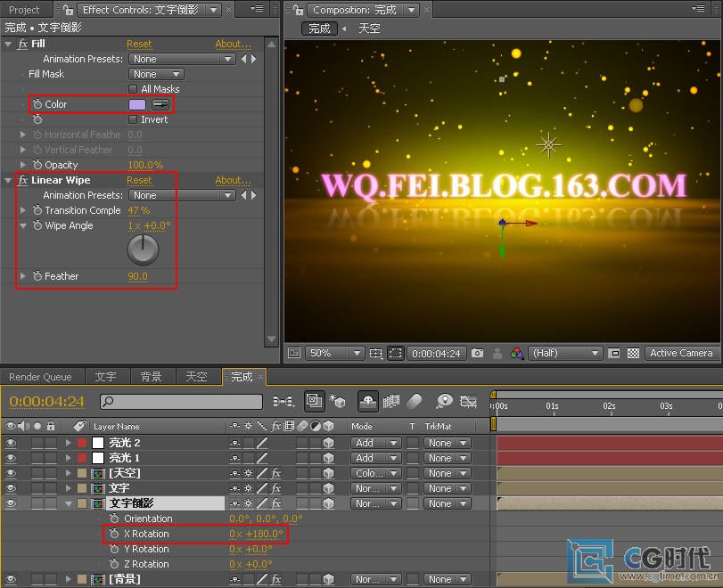Toggle the Feather stopwatch
This screenshot has width=723, height=588.
click(x=37, y=276)
